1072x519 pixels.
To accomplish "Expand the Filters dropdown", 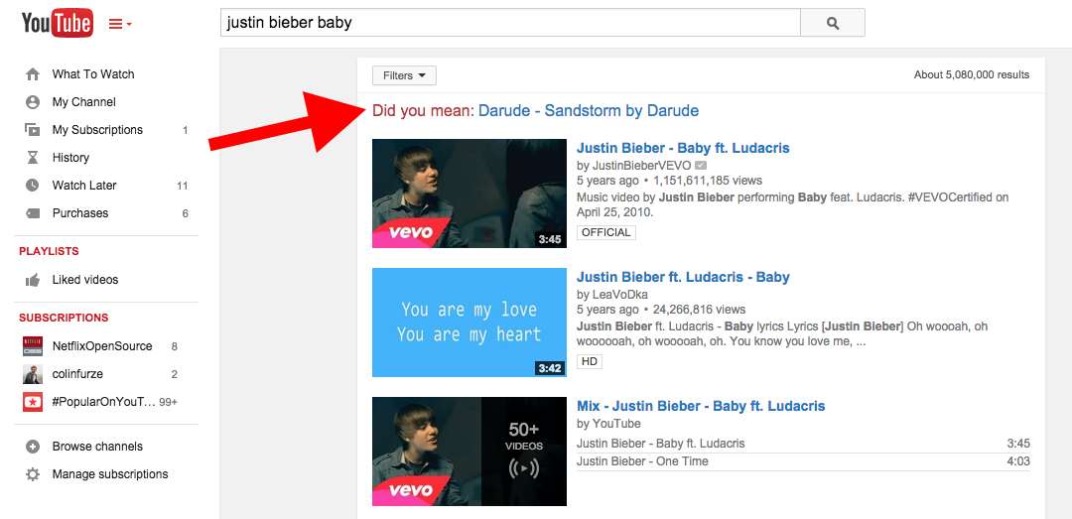I will [404, 75].
